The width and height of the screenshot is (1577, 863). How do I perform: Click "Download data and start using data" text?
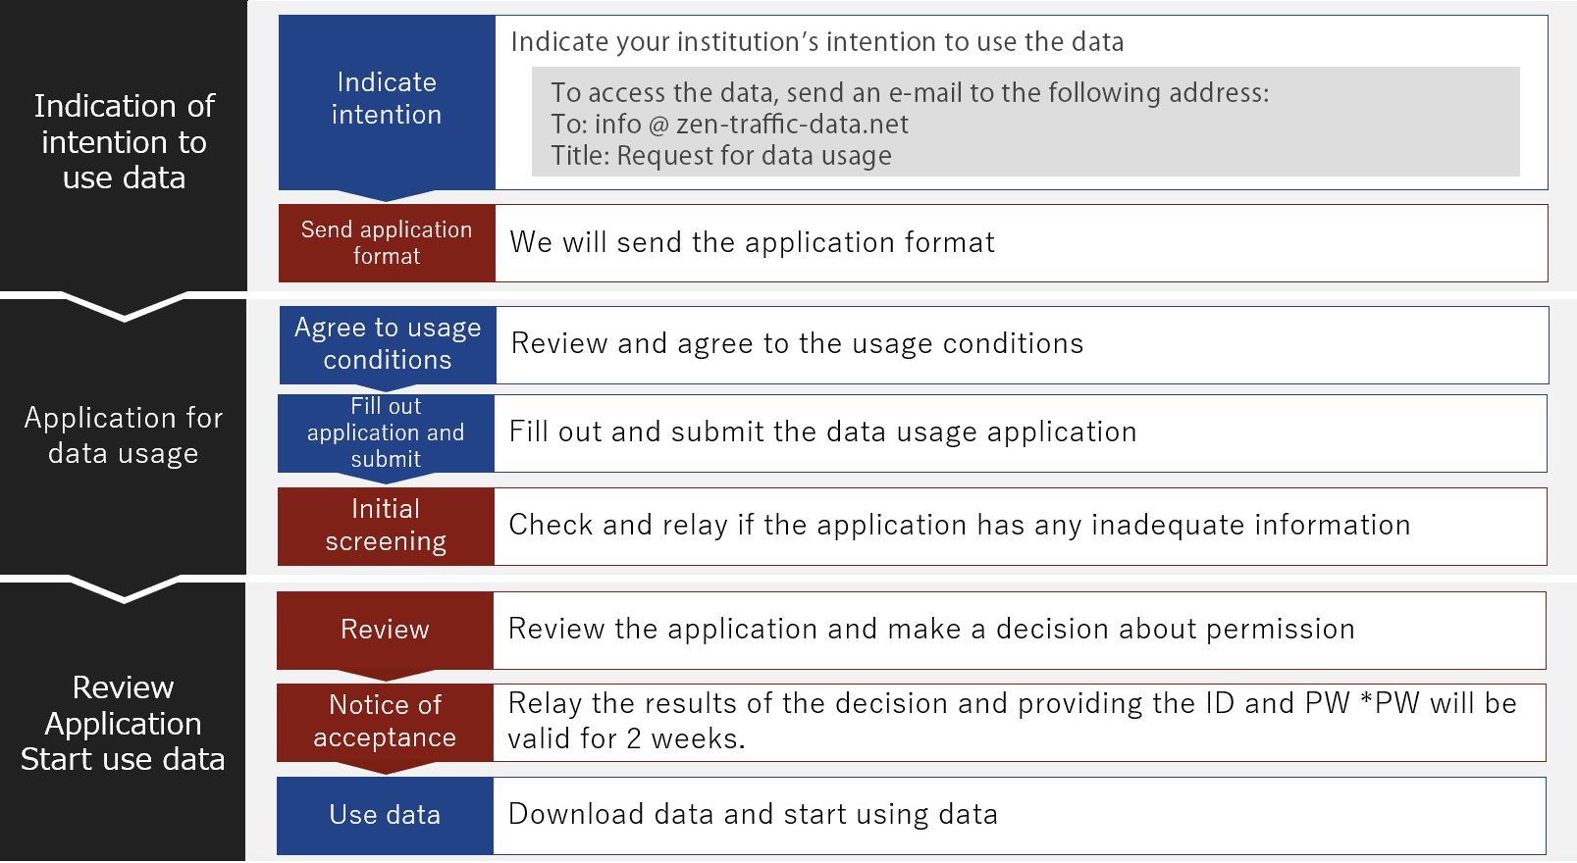tap(753, 815)
